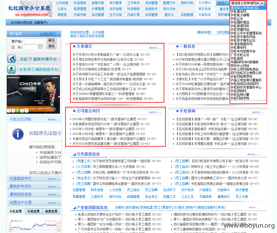The height and width of the screenshot is (233, 277).
Task: Open the 长虹IT服务申请平台 banner icon
Action: click(x=12, y=59)
